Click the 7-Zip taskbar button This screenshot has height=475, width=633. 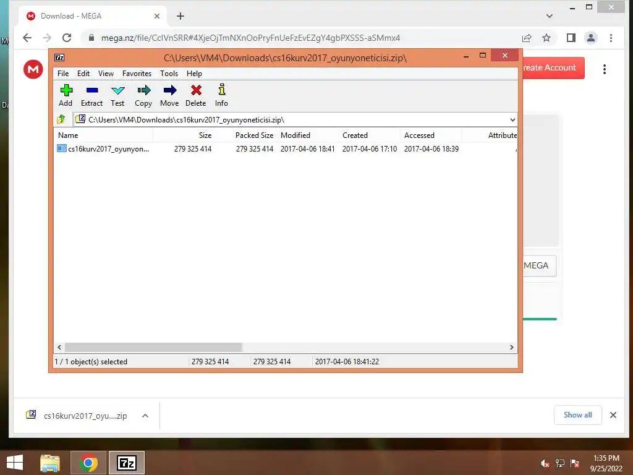click(x=126, y=463)
